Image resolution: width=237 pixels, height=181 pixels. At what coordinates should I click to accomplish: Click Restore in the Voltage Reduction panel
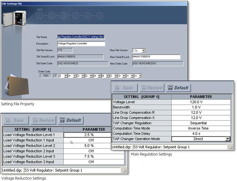44,120
